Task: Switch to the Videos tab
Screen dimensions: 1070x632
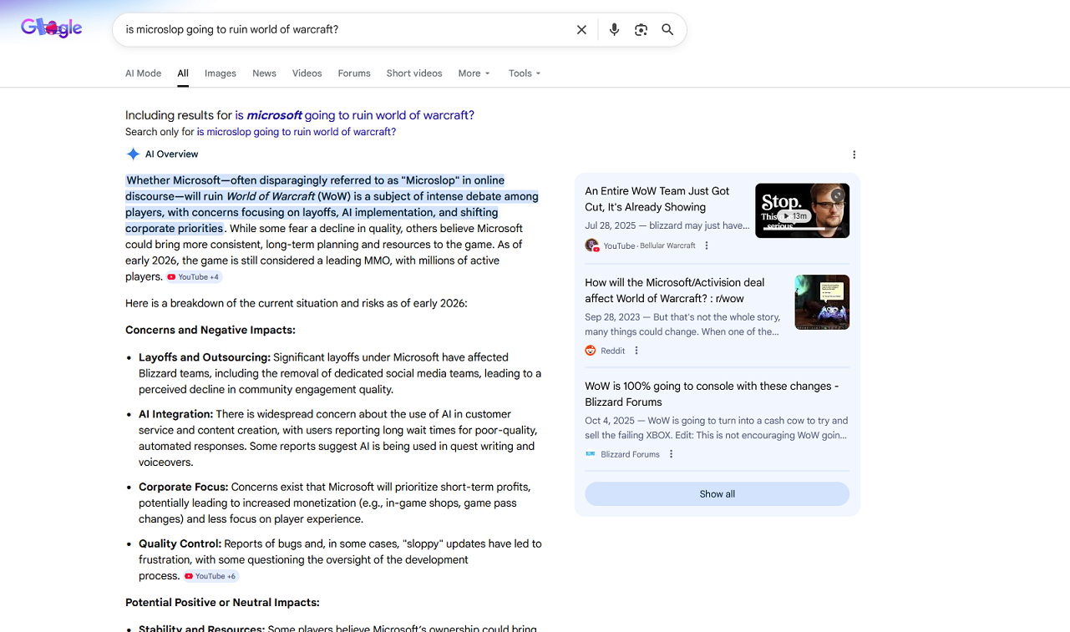Action: [307, 73]
